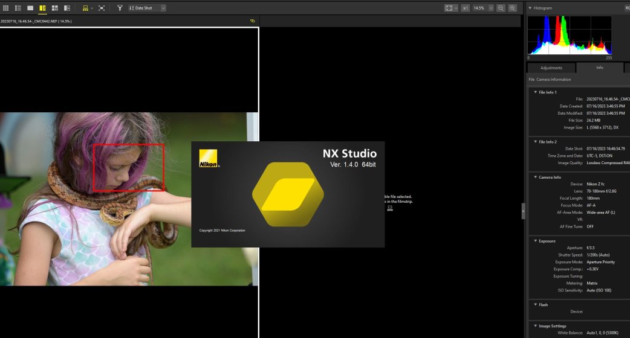Collapse the Exposure section
Image resolution: width=630 pixels, height=338 pixels.
tap(536, 241)
